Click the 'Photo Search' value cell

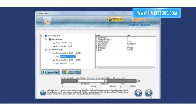[x=131, y=44]
